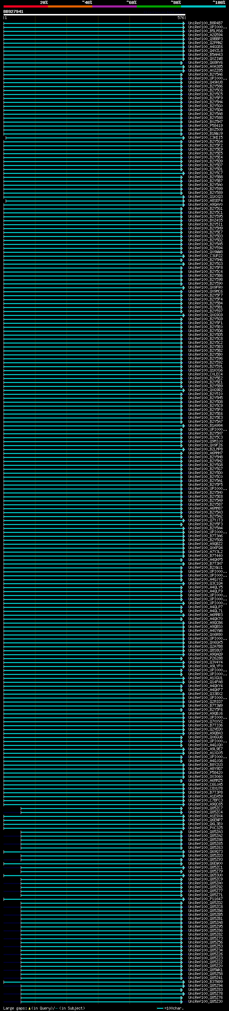
Task: Select the UniRef100_Q69Q73 label
Action: [x=205, y=851]
